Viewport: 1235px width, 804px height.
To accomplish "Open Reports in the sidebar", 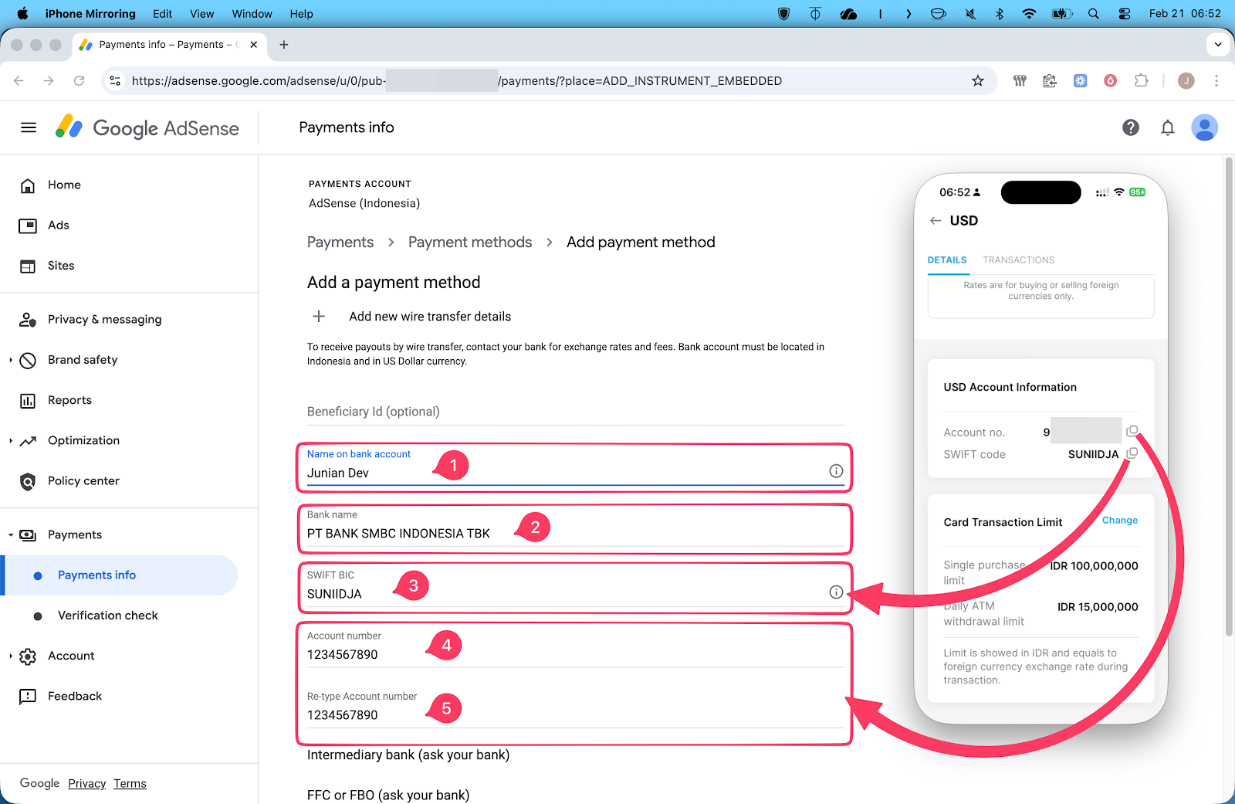I will point(69,400).
